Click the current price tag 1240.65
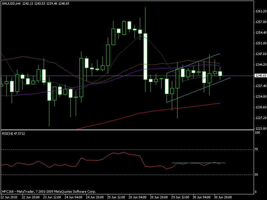The image size is (267, 200). [261, 76]
